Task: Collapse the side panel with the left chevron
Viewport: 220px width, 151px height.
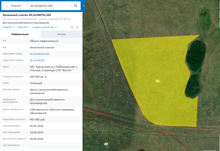Action: point(84,6)
